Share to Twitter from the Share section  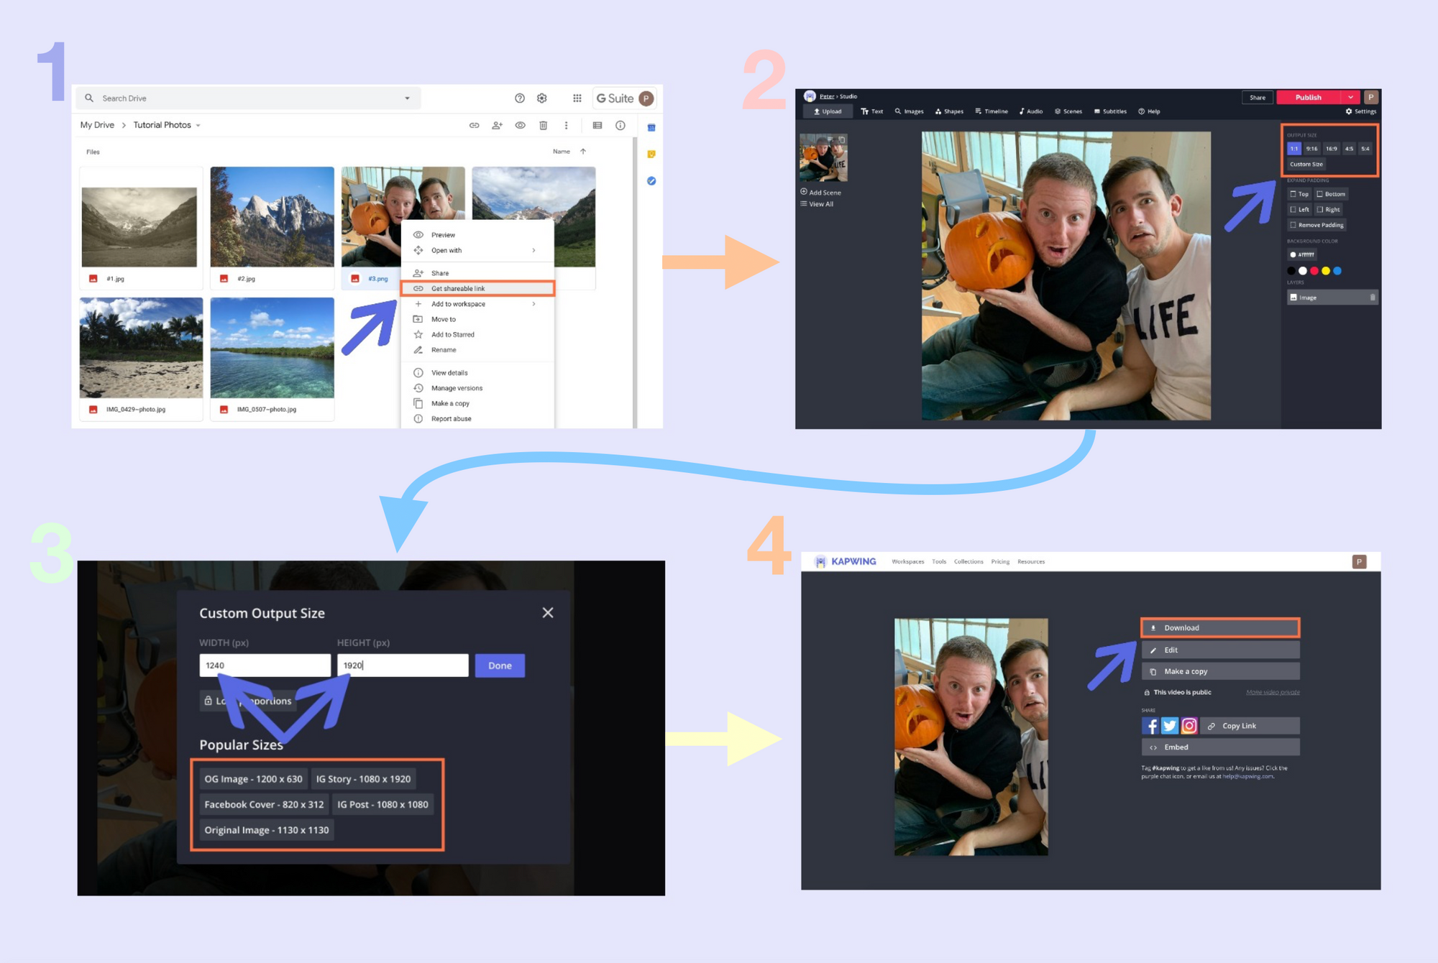1169,726
